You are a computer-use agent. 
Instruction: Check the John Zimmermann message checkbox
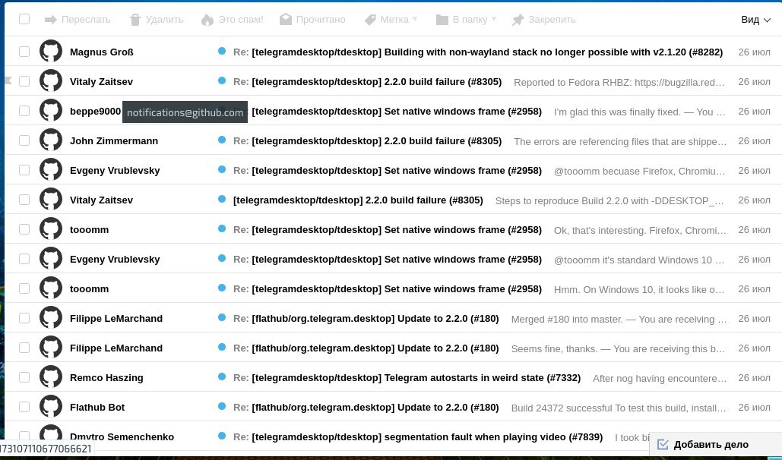tap(24, 140)
